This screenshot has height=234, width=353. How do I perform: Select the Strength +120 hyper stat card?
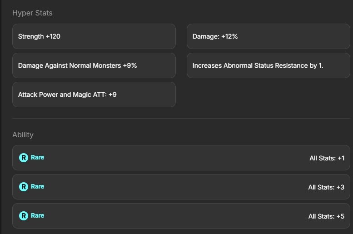pyautogui.click(x=94, y=36)
